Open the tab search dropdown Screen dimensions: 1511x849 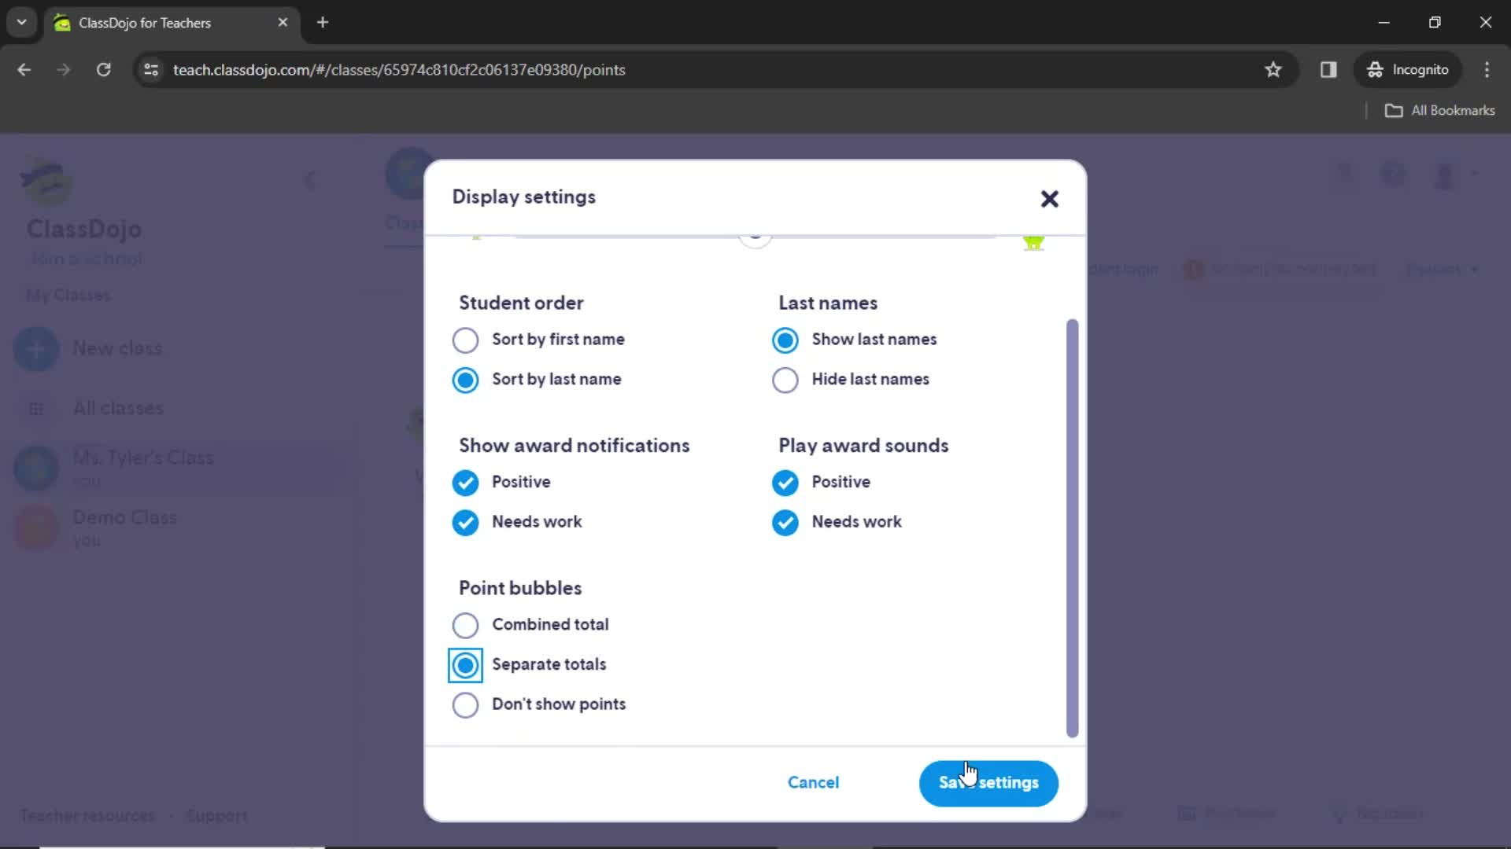[x=21, y=22]
